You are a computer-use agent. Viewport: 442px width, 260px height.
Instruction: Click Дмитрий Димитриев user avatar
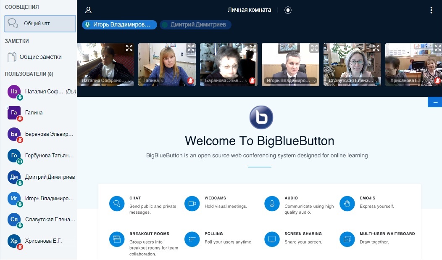click(x=14, y=177)
